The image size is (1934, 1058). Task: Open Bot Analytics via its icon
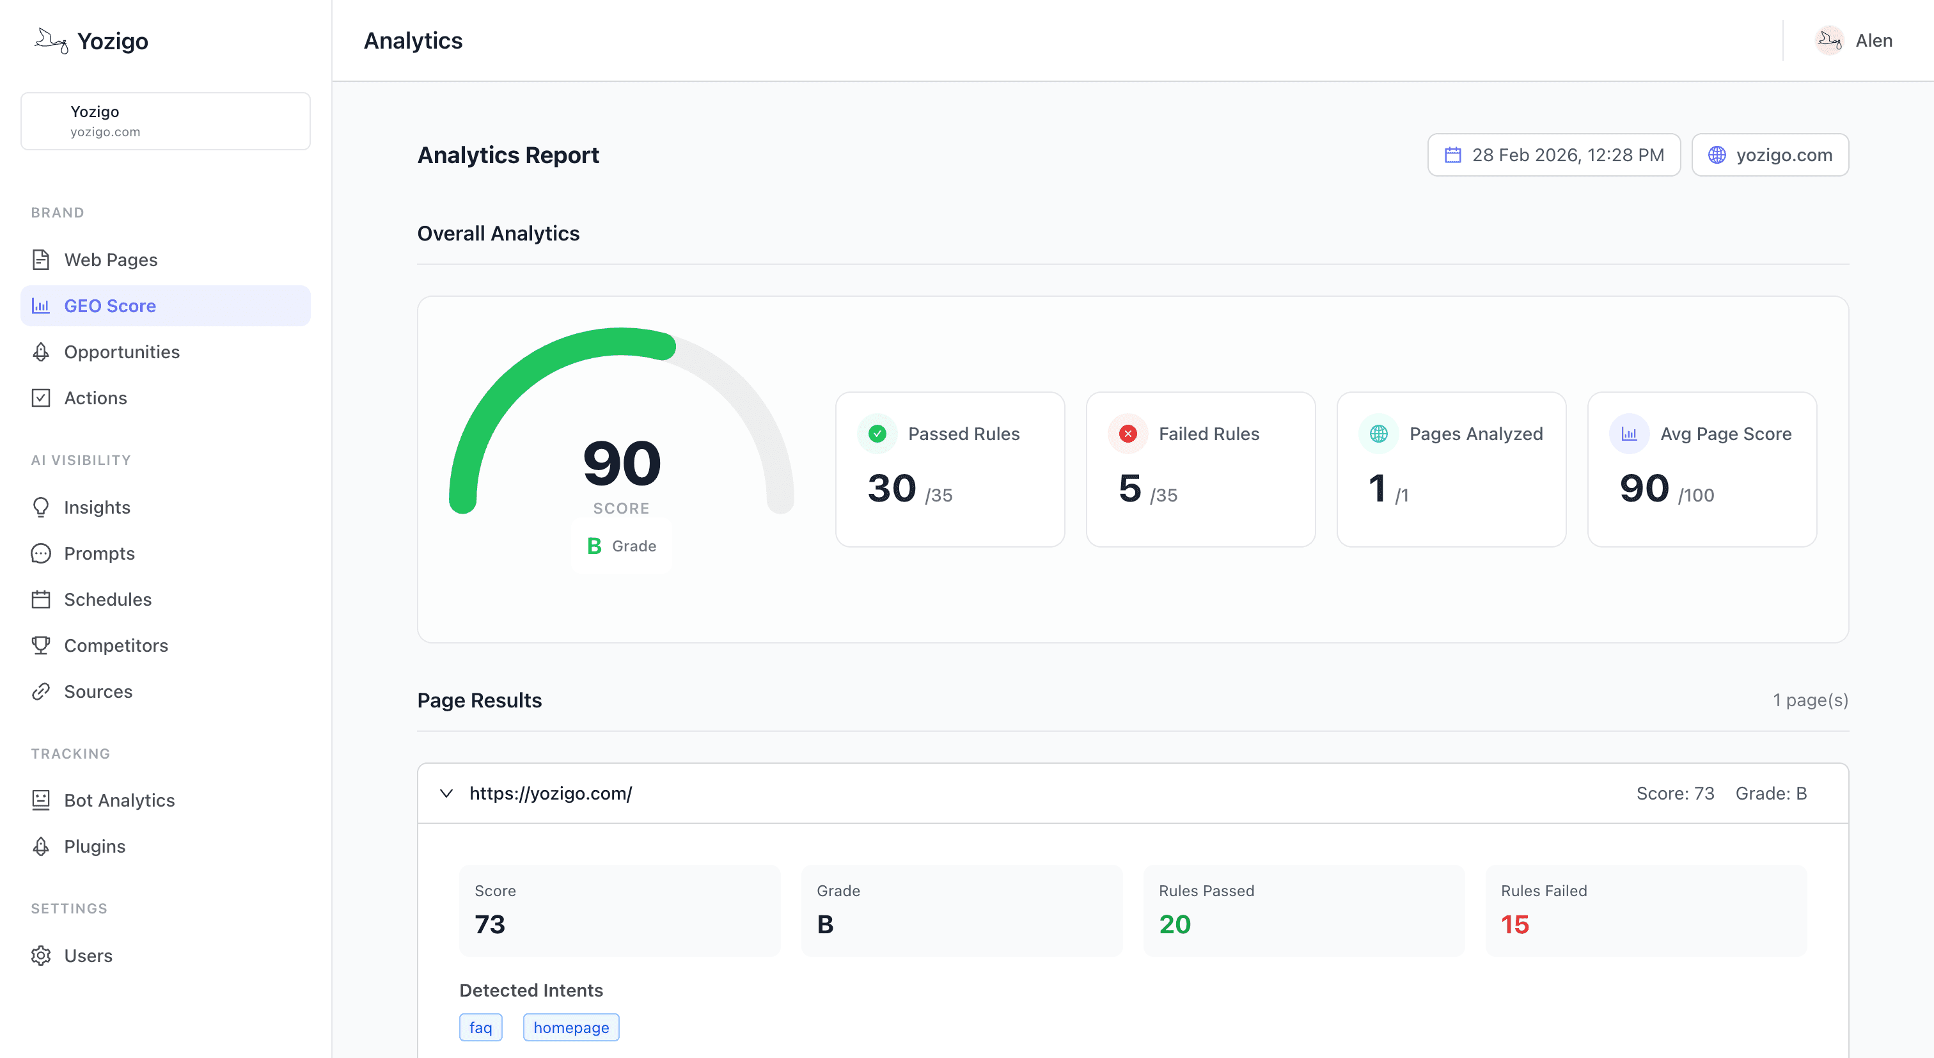[42, 800]
